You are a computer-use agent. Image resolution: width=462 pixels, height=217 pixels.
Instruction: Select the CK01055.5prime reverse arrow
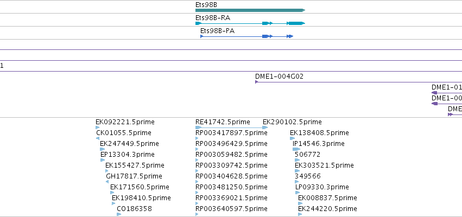[98, 138]
